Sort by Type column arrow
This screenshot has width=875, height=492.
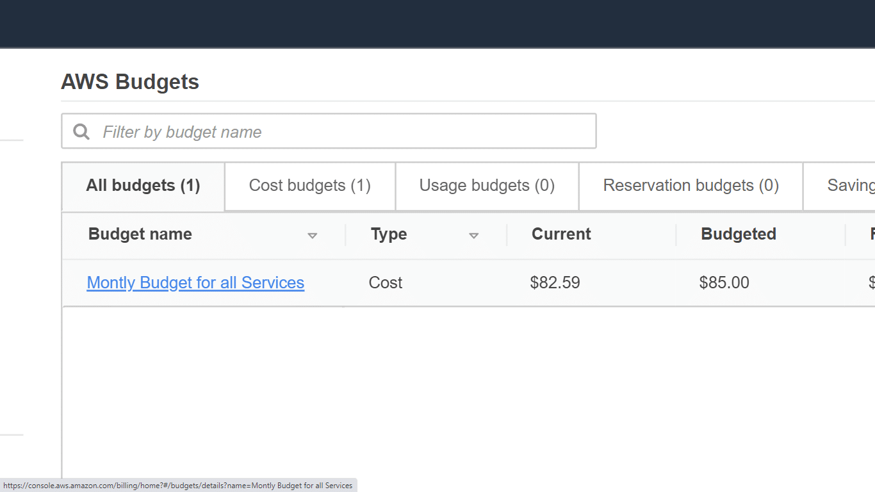coord(474,236)
